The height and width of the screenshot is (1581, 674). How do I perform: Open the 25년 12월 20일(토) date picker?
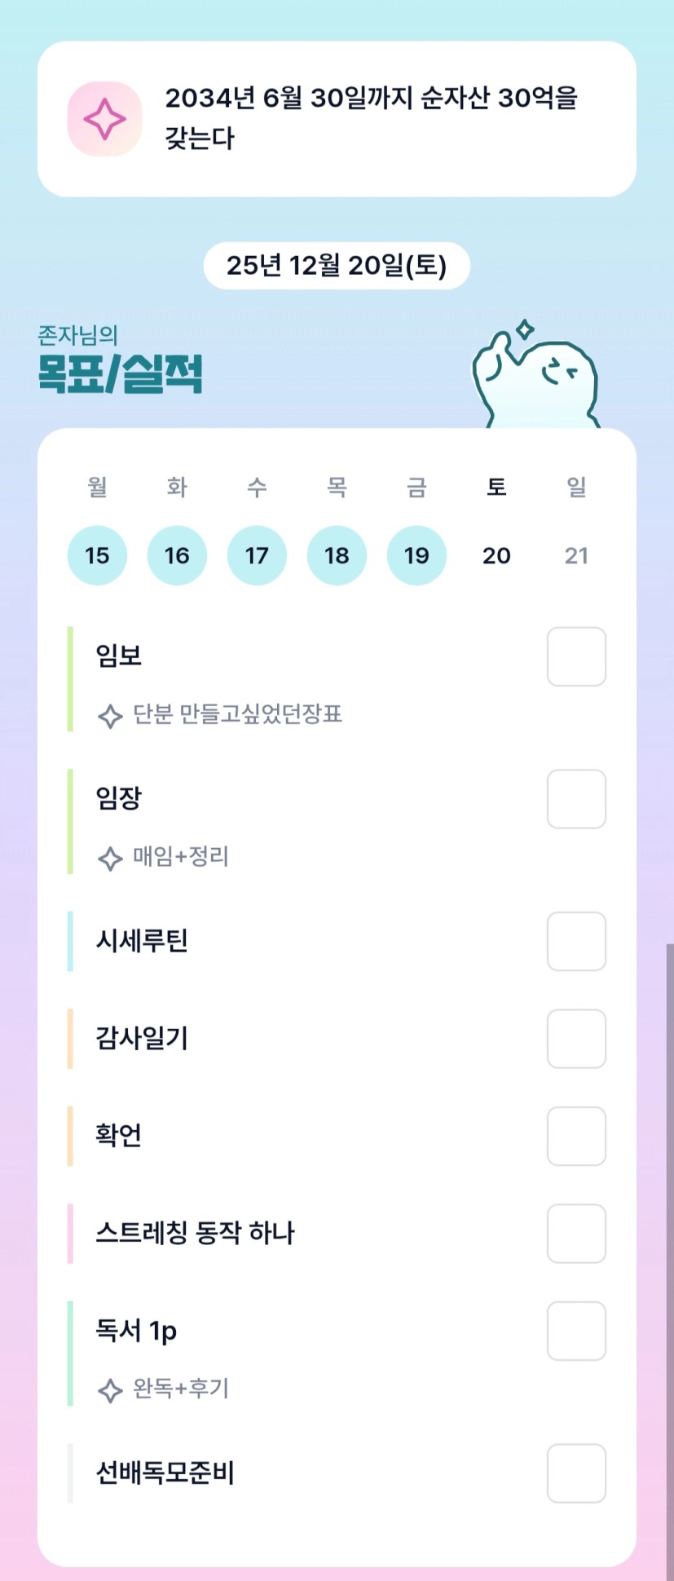click(337, 266)
